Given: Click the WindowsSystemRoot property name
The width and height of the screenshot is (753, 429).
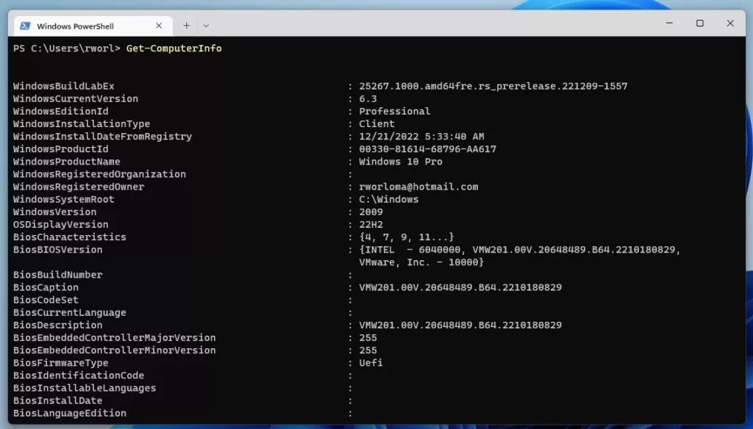Looking at the screenshot, I should 64,200.
